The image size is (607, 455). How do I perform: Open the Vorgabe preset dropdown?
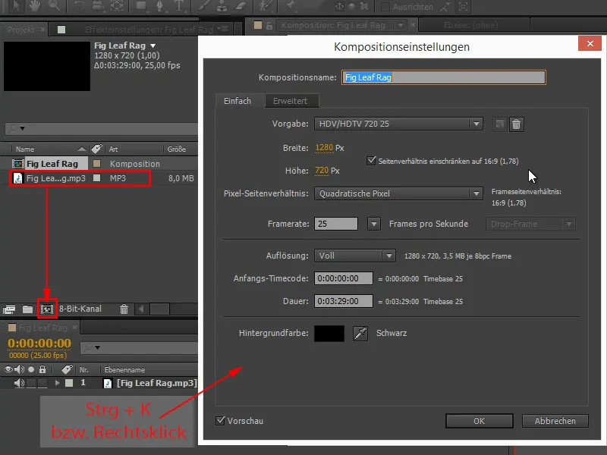398,124
